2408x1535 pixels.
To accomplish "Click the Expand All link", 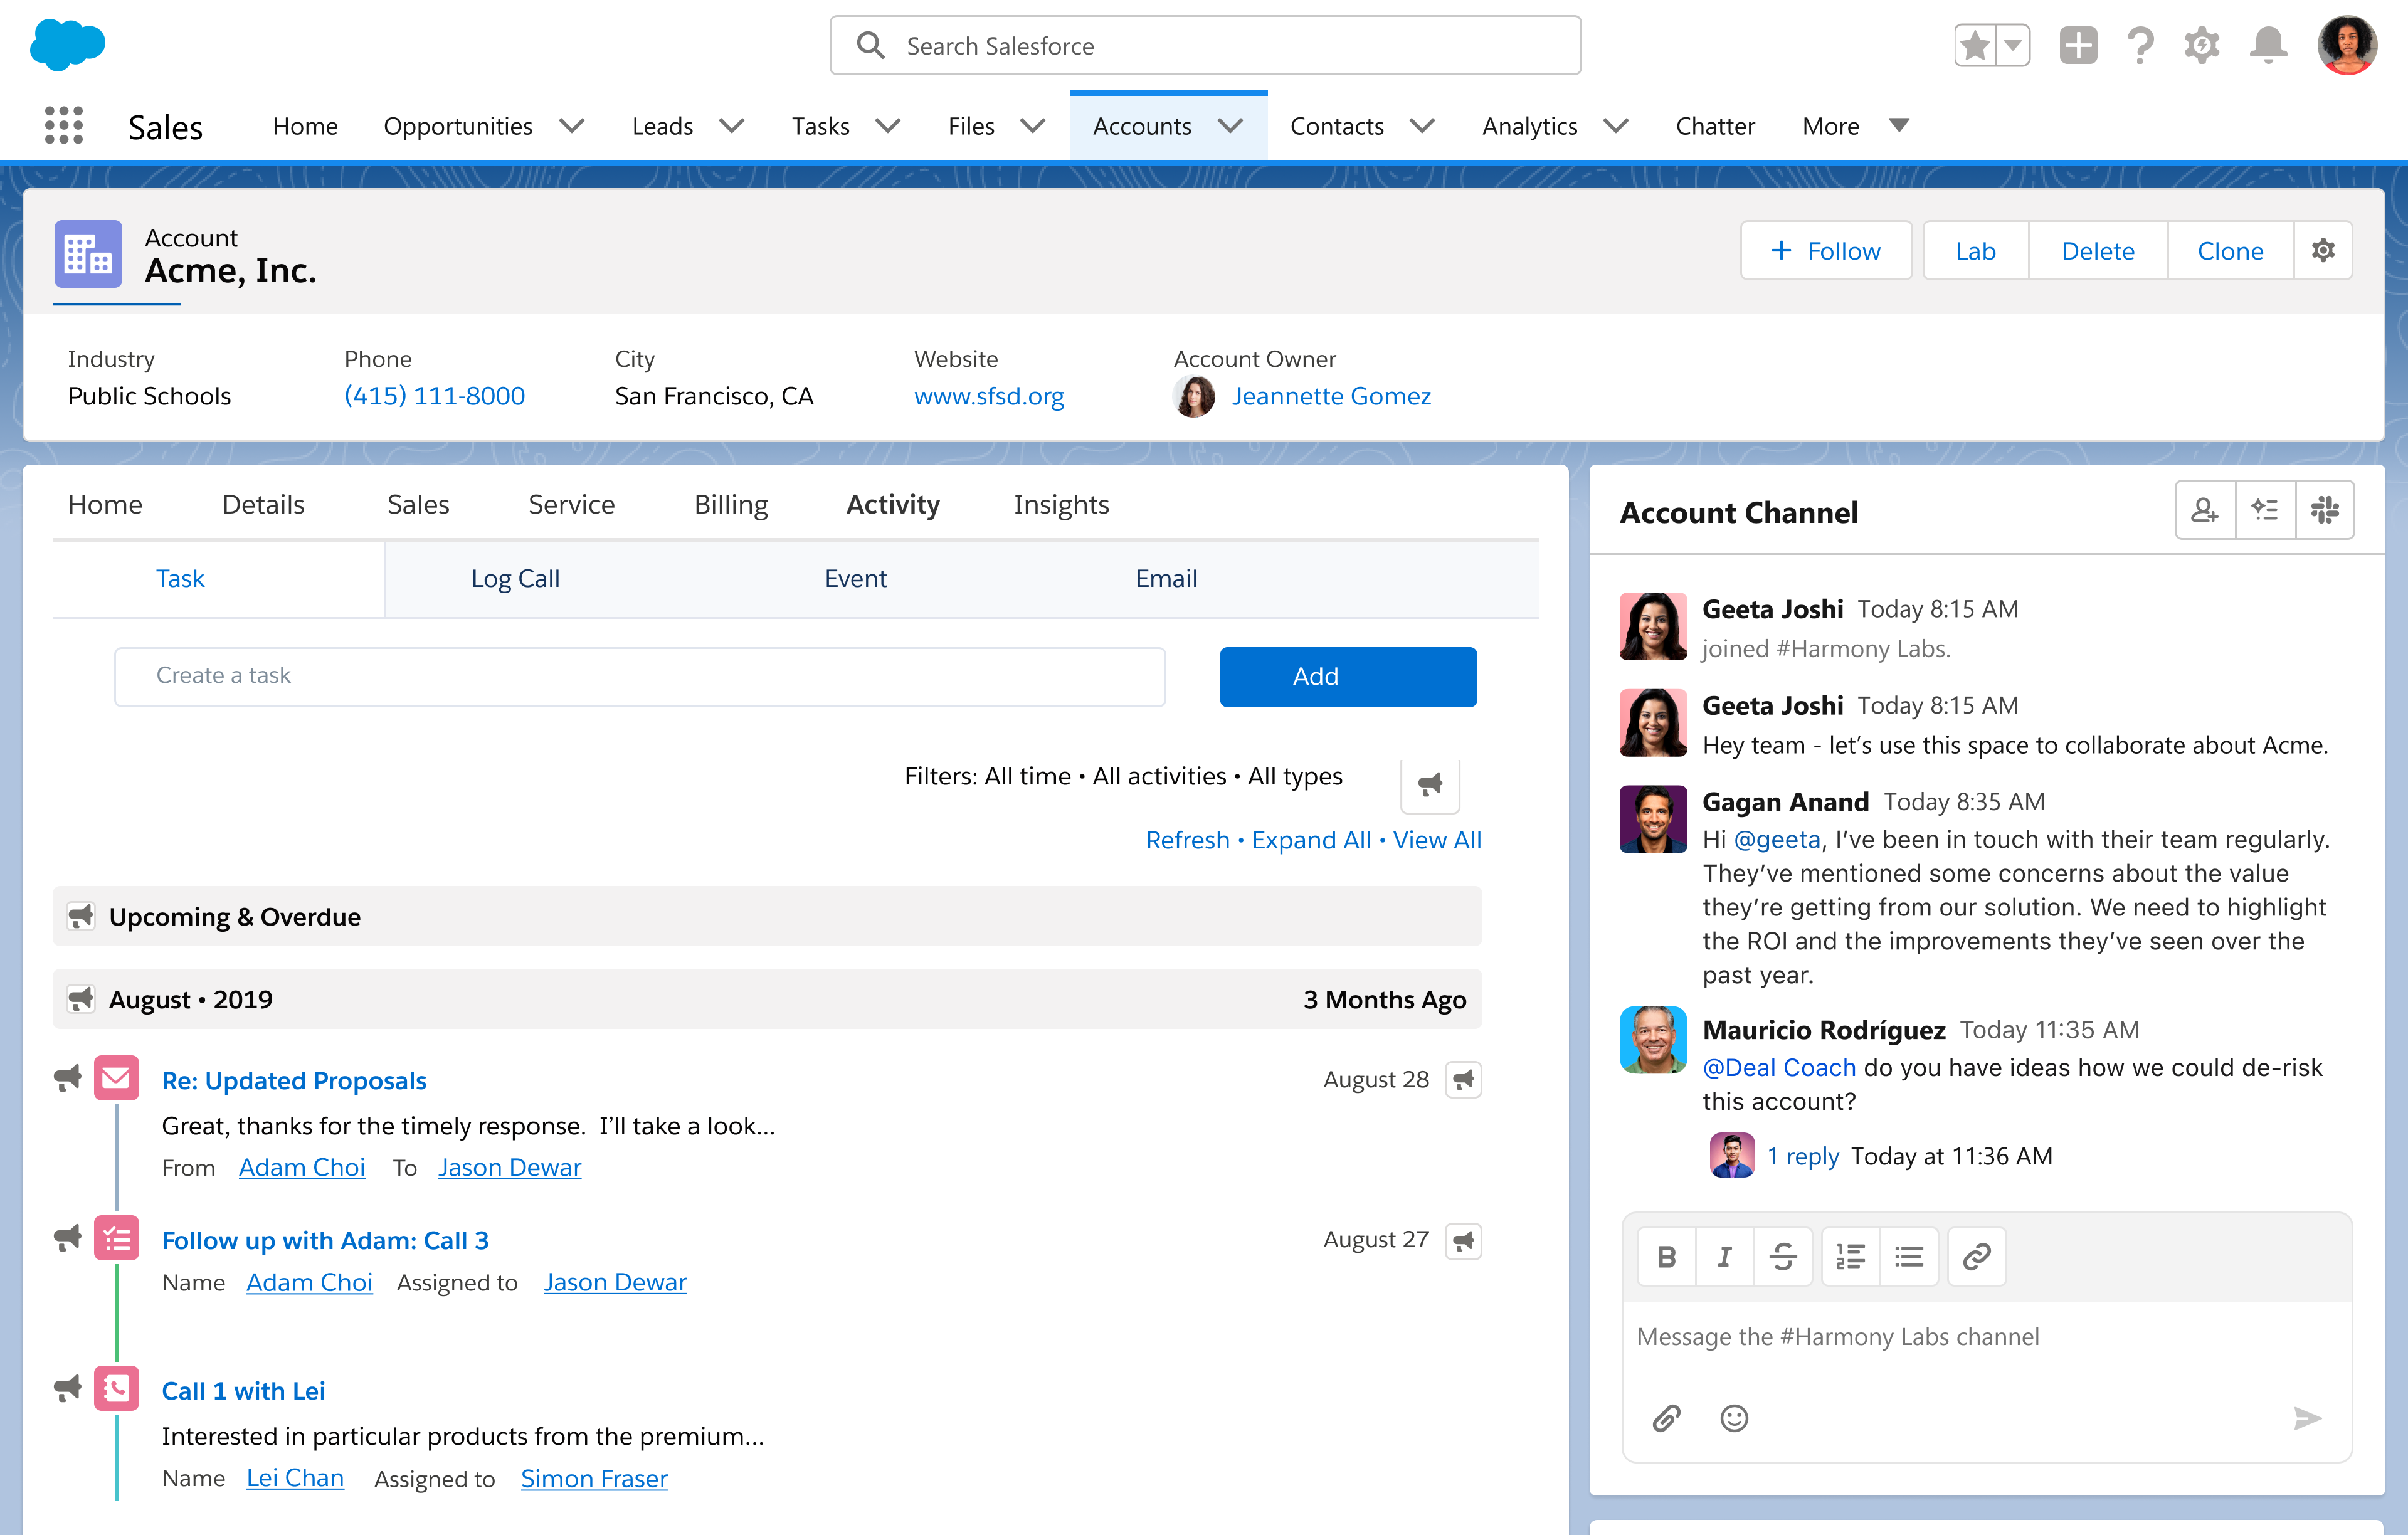I will (1311, 840).
